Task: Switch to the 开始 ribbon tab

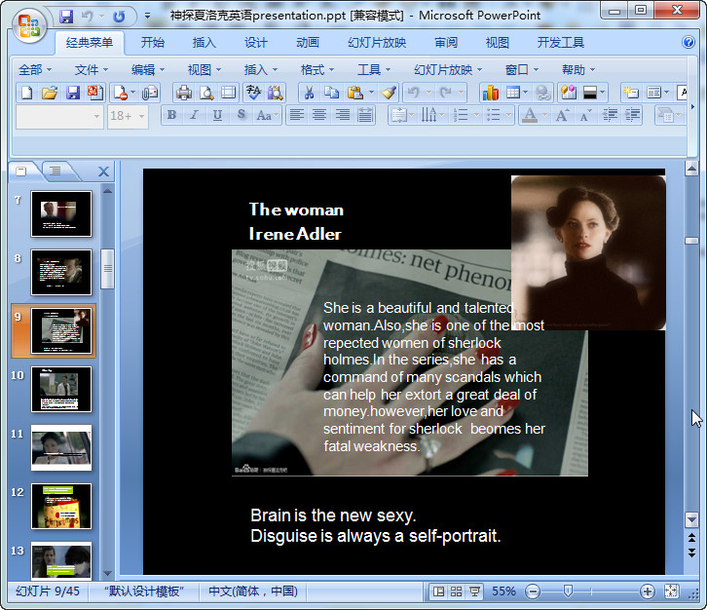Action: click(152, 43)
